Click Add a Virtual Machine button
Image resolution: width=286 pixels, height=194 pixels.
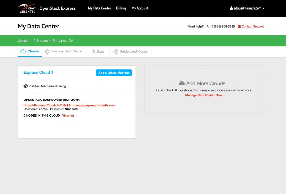[114, 73]
